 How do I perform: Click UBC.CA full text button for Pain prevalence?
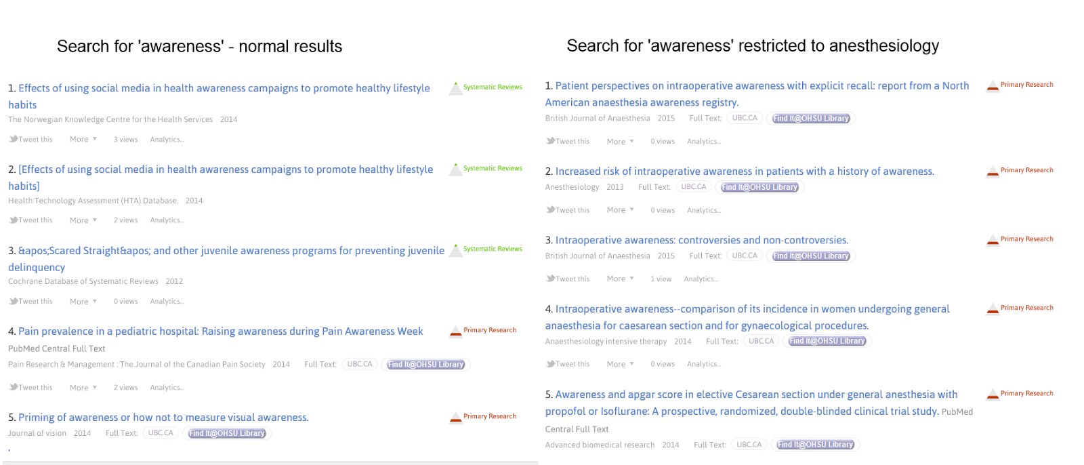[x=360, y=365]
